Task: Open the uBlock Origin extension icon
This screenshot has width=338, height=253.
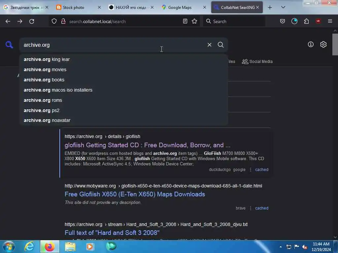Action: (318, 21)
